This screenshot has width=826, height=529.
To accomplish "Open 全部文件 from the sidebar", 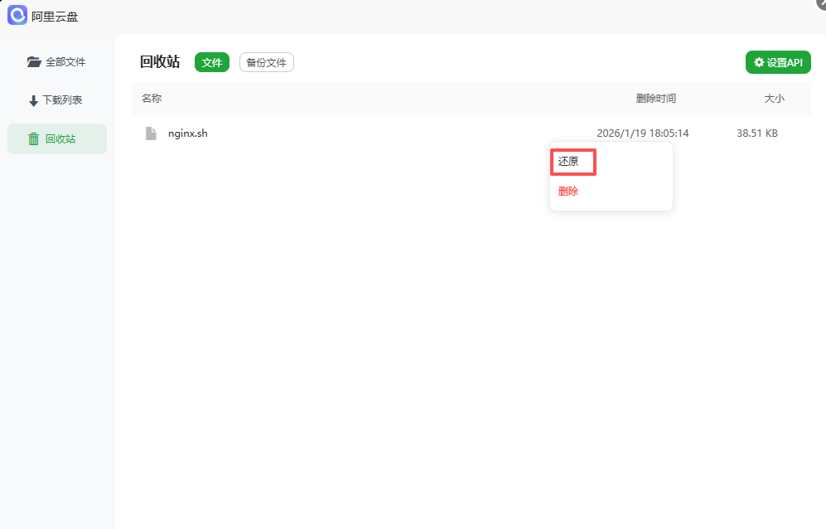I will 56,61.
